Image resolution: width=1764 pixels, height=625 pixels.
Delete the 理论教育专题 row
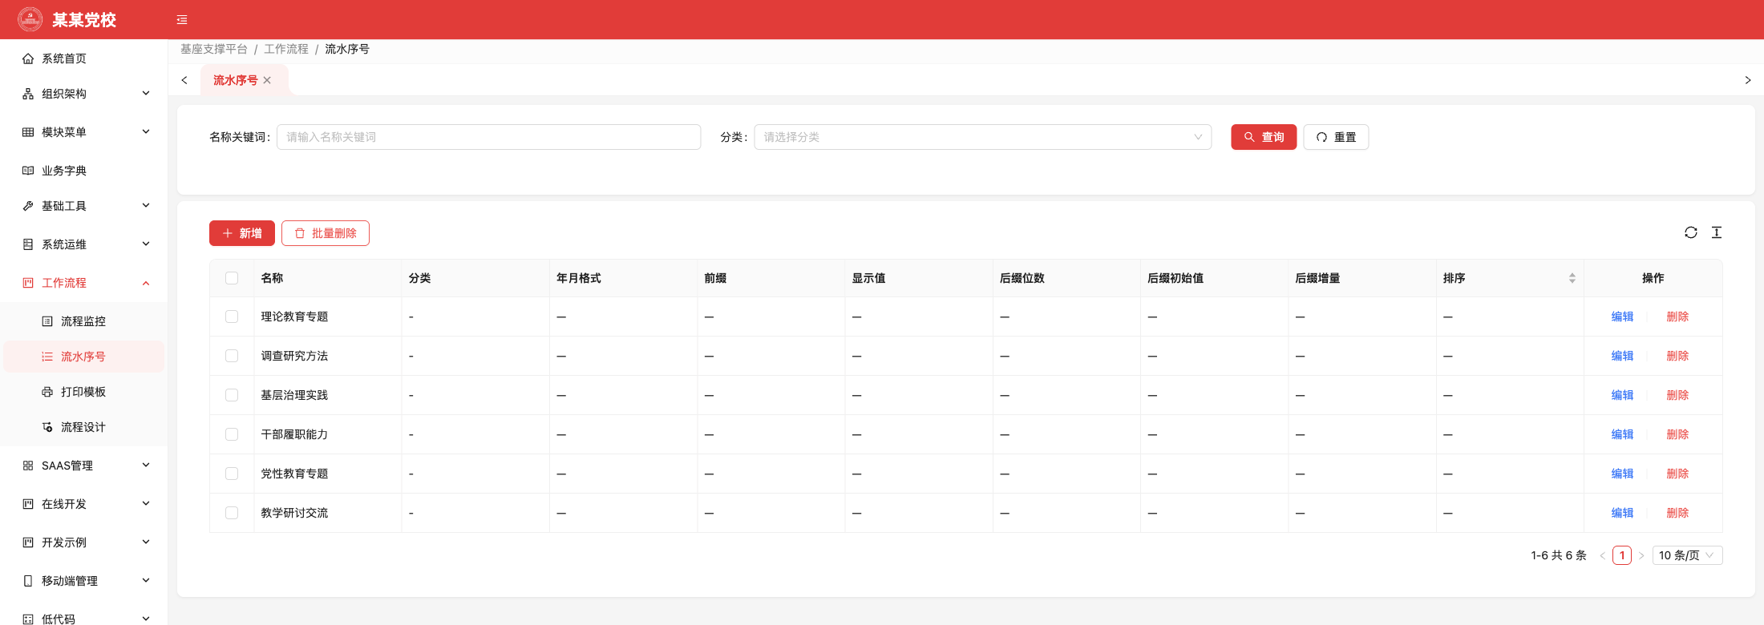tap(1677, 317)
